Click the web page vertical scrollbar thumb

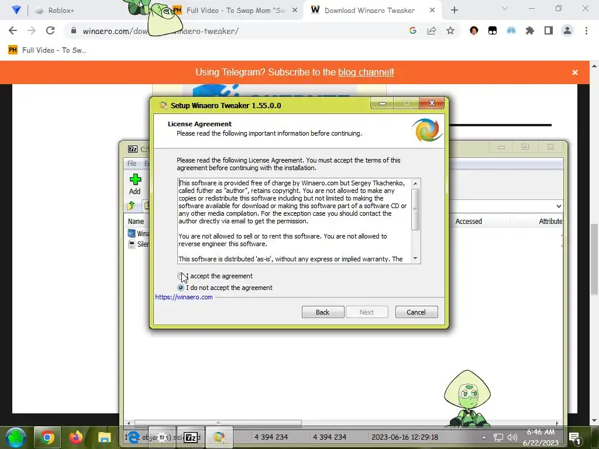coord(594,260)
